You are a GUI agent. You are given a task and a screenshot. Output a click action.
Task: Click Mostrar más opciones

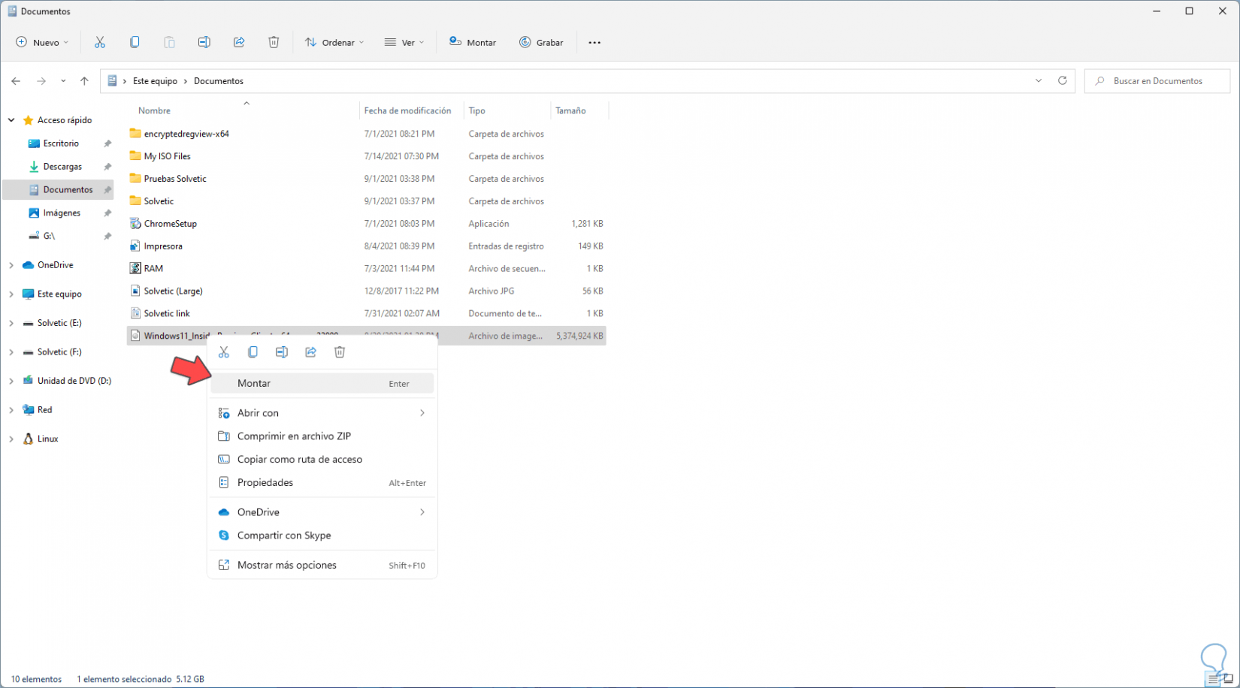coord(322,566)
